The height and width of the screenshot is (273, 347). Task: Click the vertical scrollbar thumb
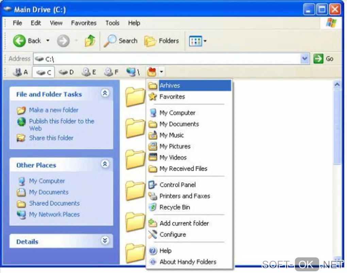pos(337,127)
